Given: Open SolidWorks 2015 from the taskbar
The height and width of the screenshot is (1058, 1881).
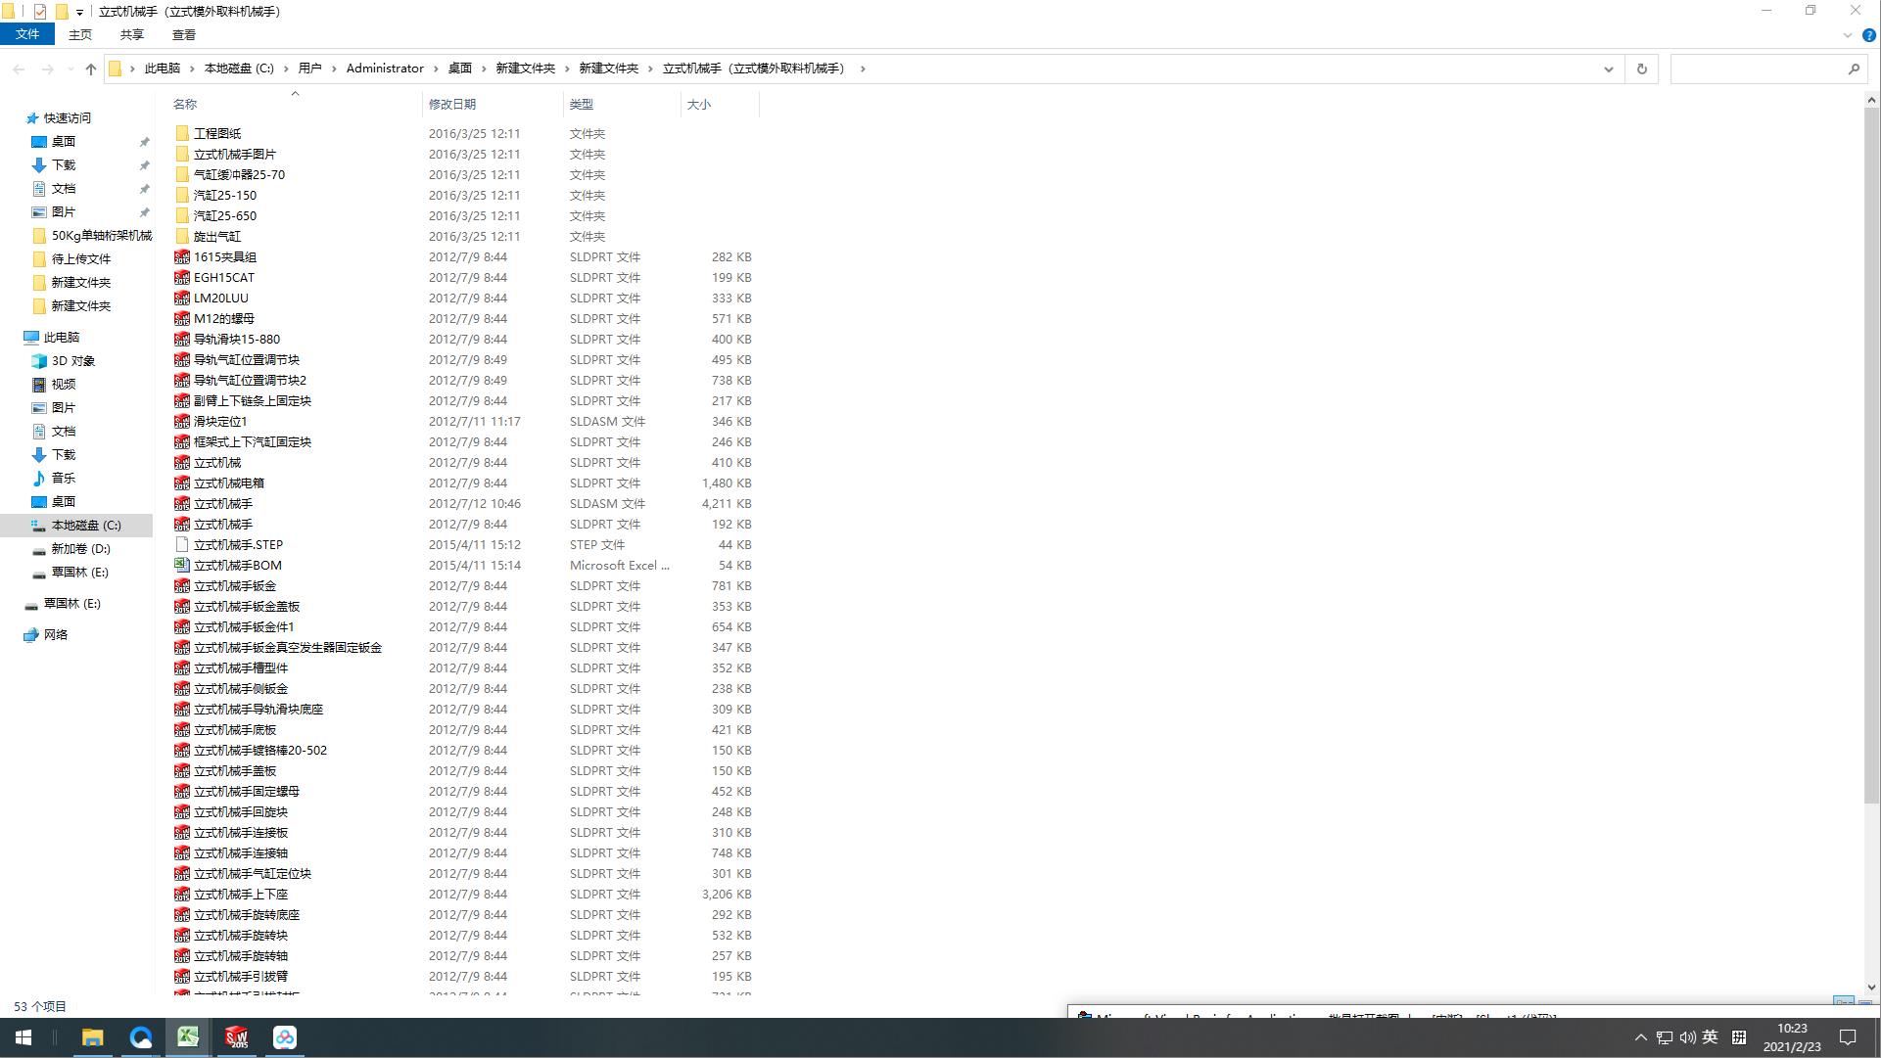Looking at the screenshot, I should (237, 1037).
